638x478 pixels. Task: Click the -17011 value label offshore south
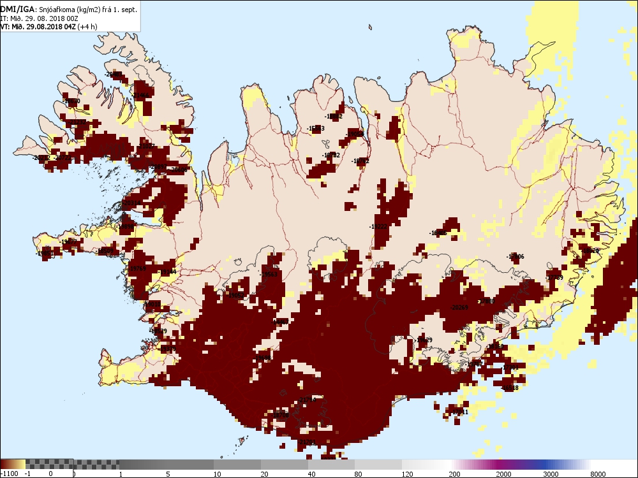click(459, 412)
